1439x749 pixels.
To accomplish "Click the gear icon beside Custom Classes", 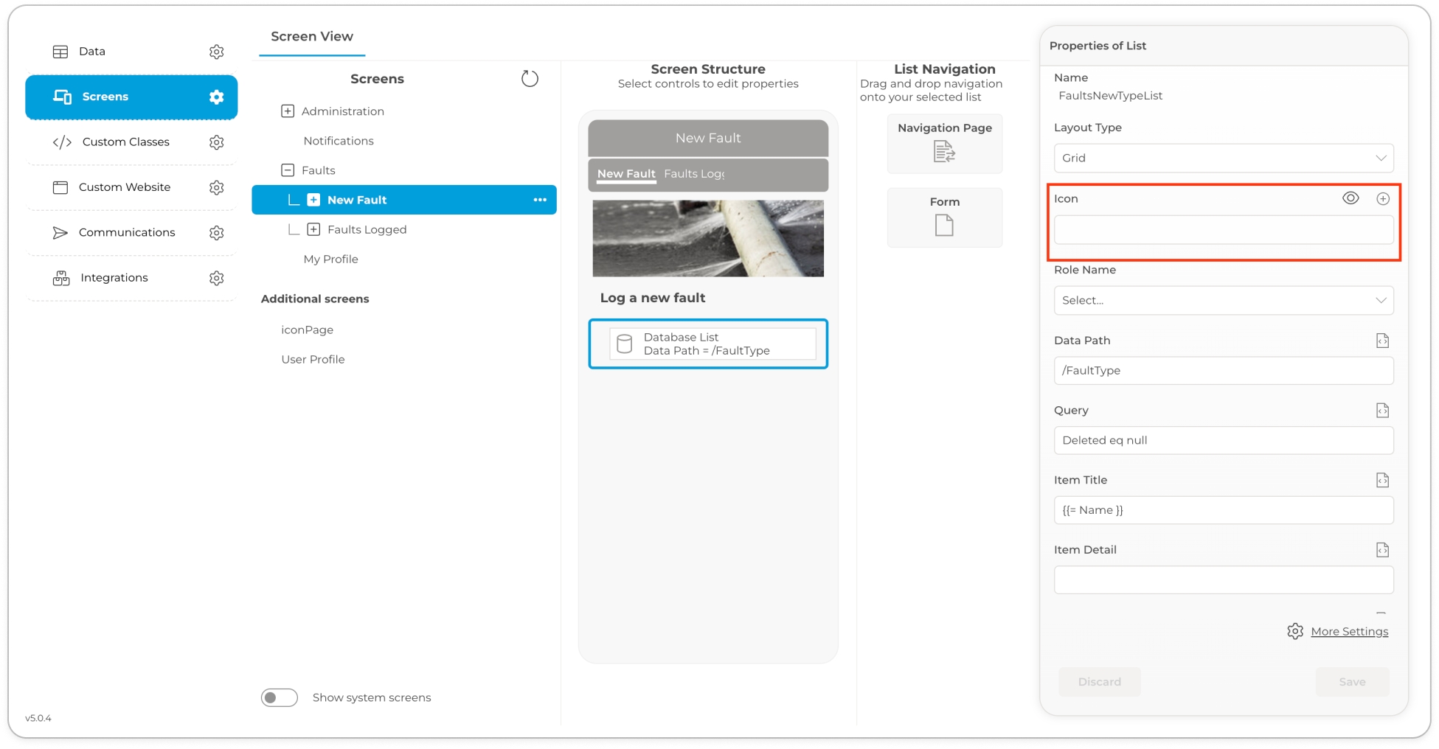I will pos(216,142).
